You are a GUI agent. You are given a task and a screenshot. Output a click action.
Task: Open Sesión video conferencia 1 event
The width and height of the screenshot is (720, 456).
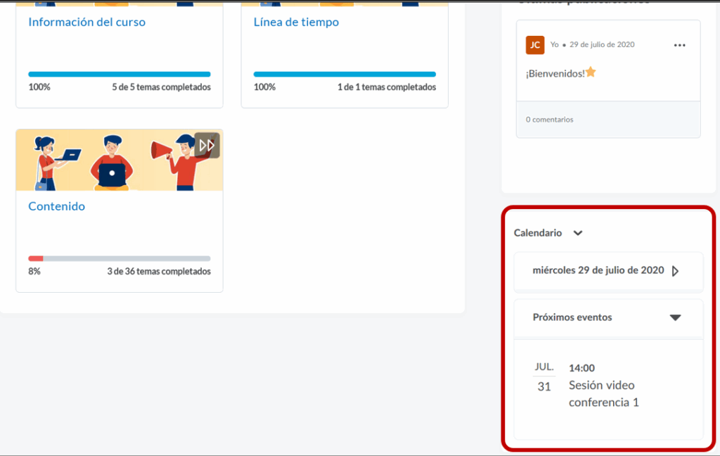pyautogui.click(x=603, y=393)
